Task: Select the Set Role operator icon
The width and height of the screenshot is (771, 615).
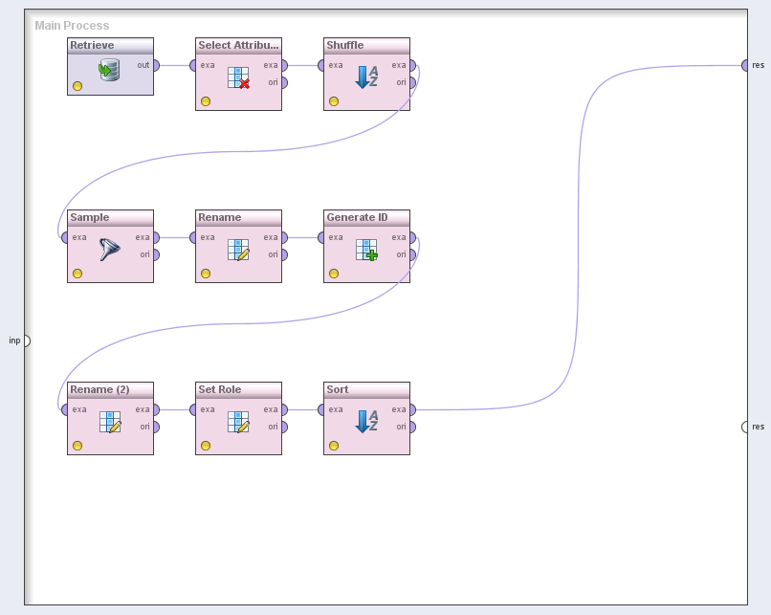Action: tap(238, 422)
